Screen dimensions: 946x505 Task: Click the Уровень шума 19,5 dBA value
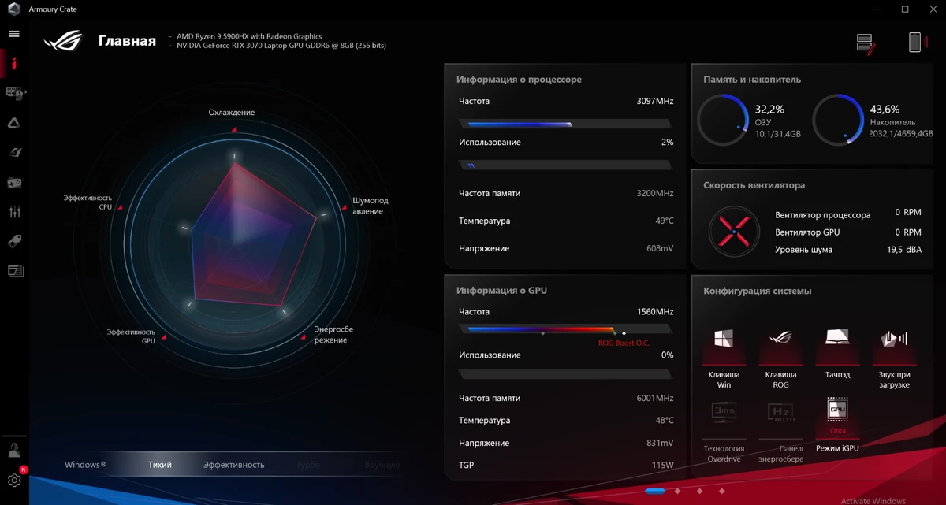(904, 250)
